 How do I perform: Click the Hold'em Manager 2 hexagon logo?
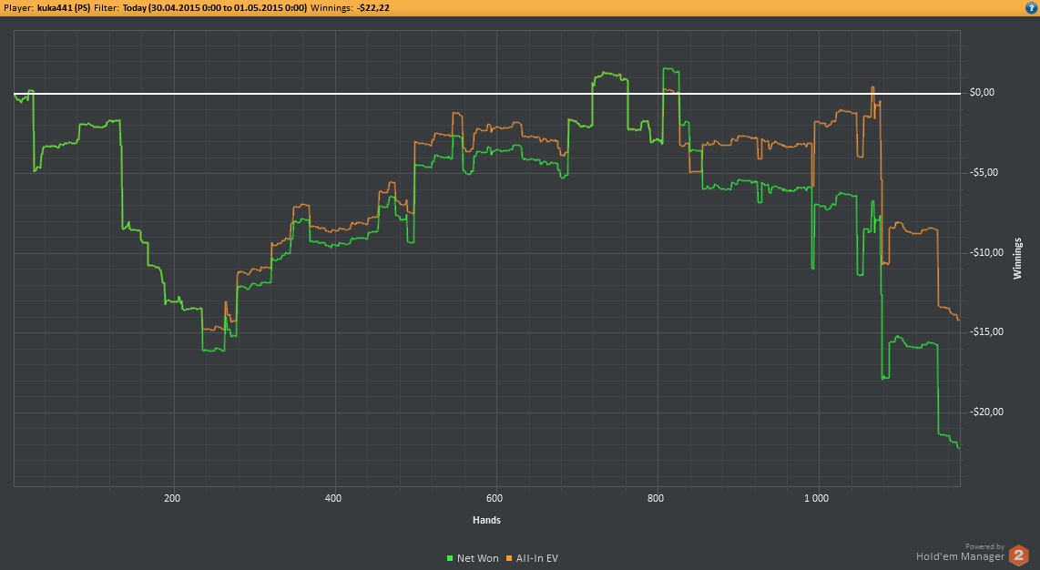[1019, 555]
